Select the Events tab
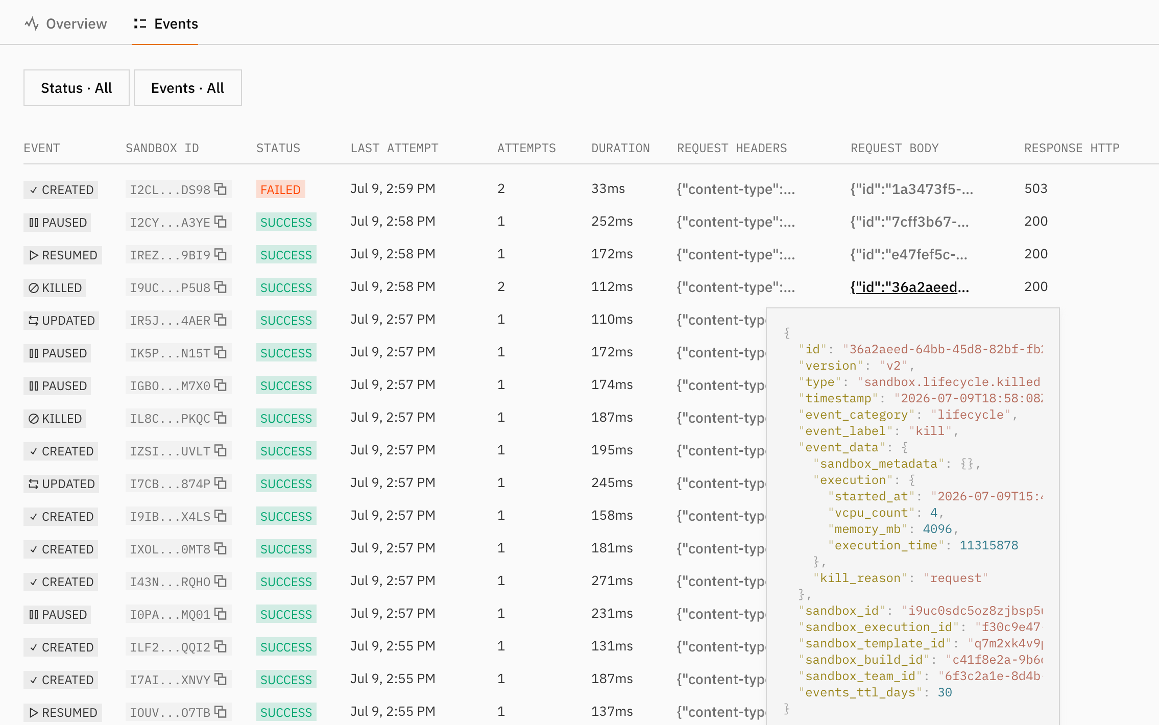Screen dimensions: 1159x725 pyautogui.click(x=165, y=23)
